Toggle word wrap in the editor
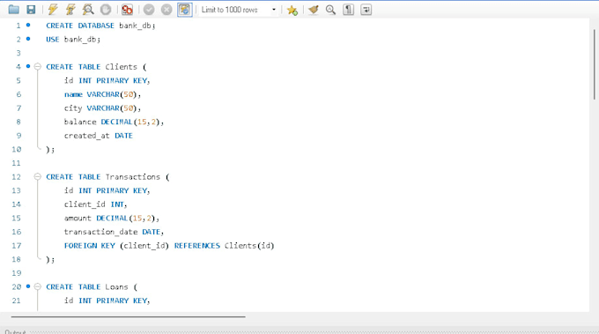Viewport: 599px width, 334px height. point(366,10)
